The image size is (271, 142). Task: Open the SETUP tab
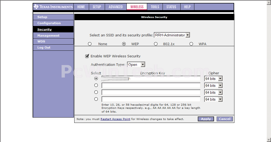coord(97,7)
